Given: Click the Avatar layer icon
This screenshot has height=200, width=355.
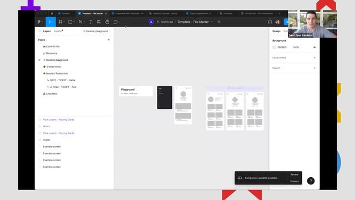Looking at the screenshot, I should pos(40,140).
